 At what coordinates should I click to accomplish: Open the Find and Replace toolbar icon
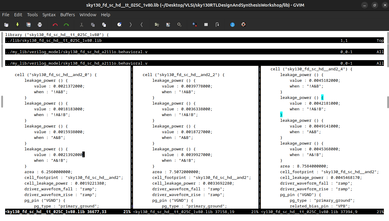coord(119,25)
